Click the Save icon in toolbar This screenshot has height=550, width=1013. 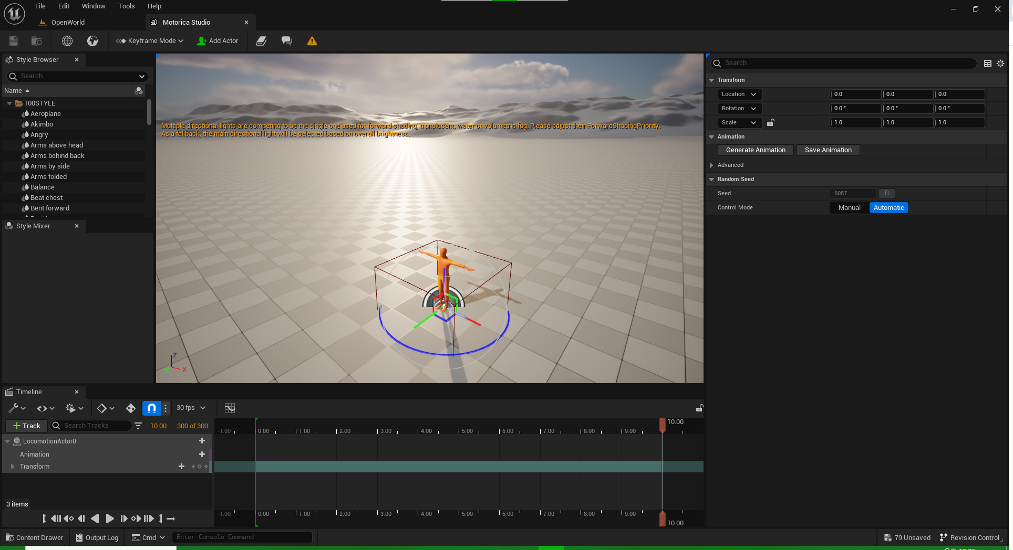[14, 41]
